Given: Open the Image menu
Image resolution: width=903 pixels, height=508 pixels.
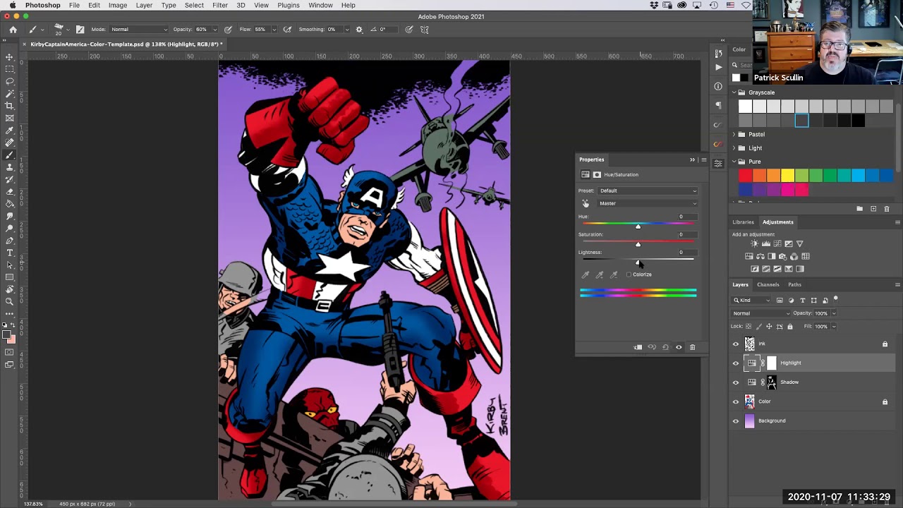Looking at the screenshot, I should [118, 5].
